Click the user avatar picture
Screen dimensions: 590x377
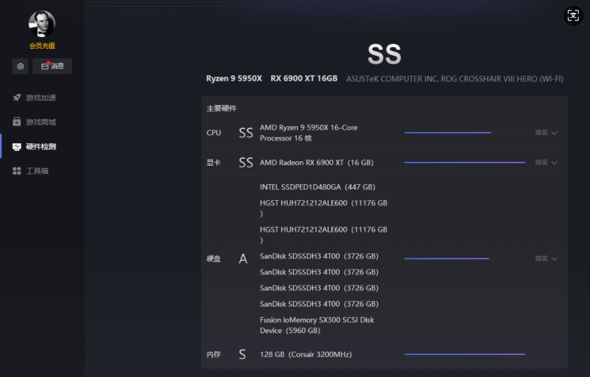(x=42, y=24)
